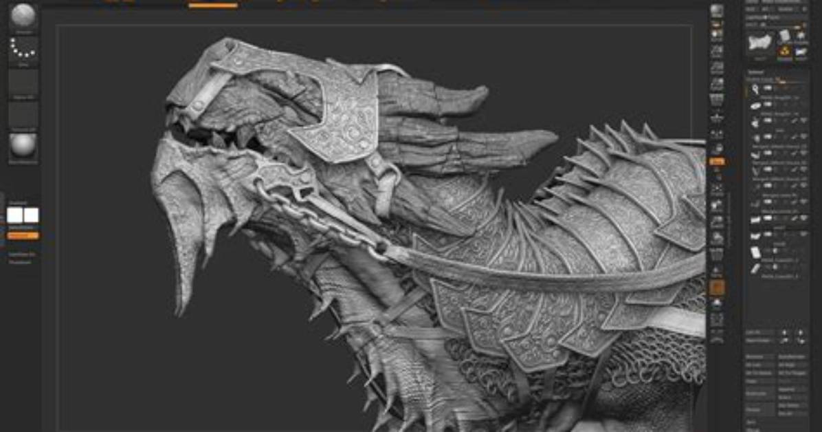Click the Scroll icon on right shelf

pos(717,34)
